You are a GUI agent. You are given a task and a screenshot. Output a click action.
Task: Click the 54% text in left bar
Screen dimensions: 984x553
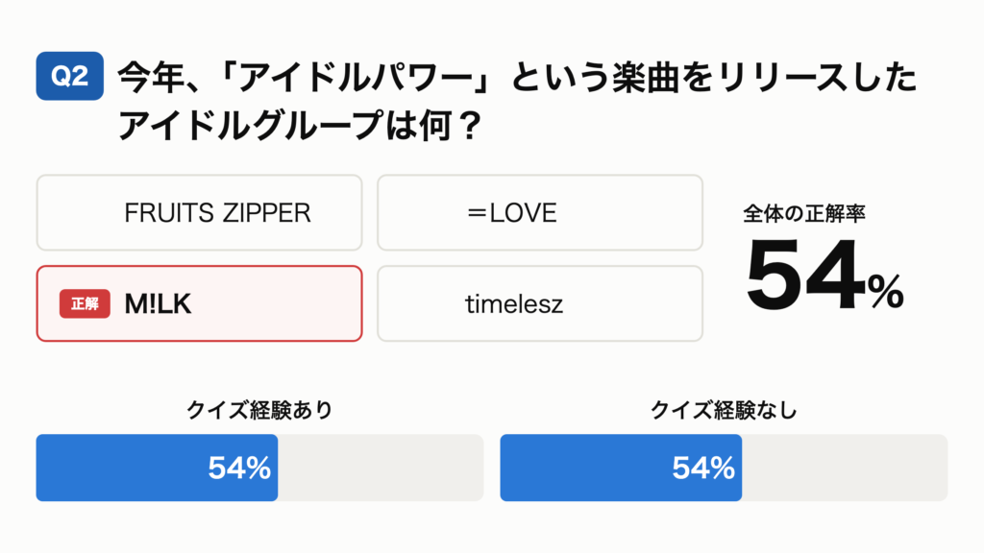click(239, 469)
